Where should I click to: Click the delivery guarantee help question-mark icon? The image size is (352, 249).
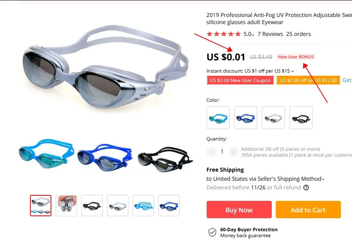(x=306, y=187)
